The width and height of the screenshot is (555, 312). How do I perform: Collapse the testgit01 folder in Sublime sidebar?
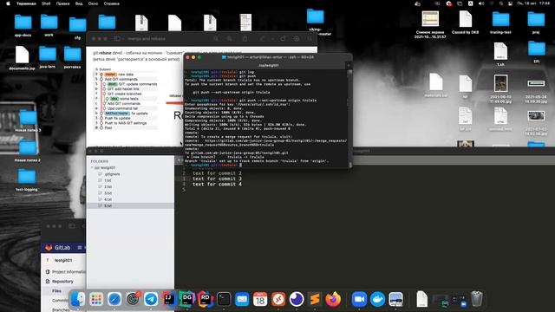click(92, 167)
